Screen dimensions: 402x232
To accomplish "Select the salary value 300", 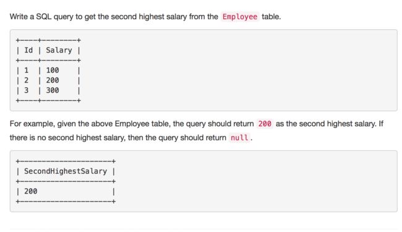I will click(x=53, y=90).
